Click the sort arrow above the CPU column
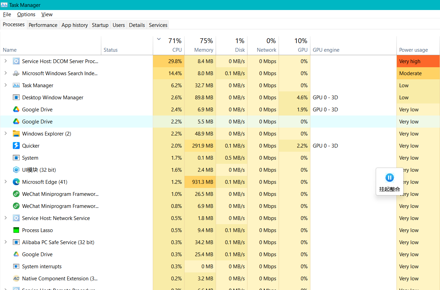 159,39
